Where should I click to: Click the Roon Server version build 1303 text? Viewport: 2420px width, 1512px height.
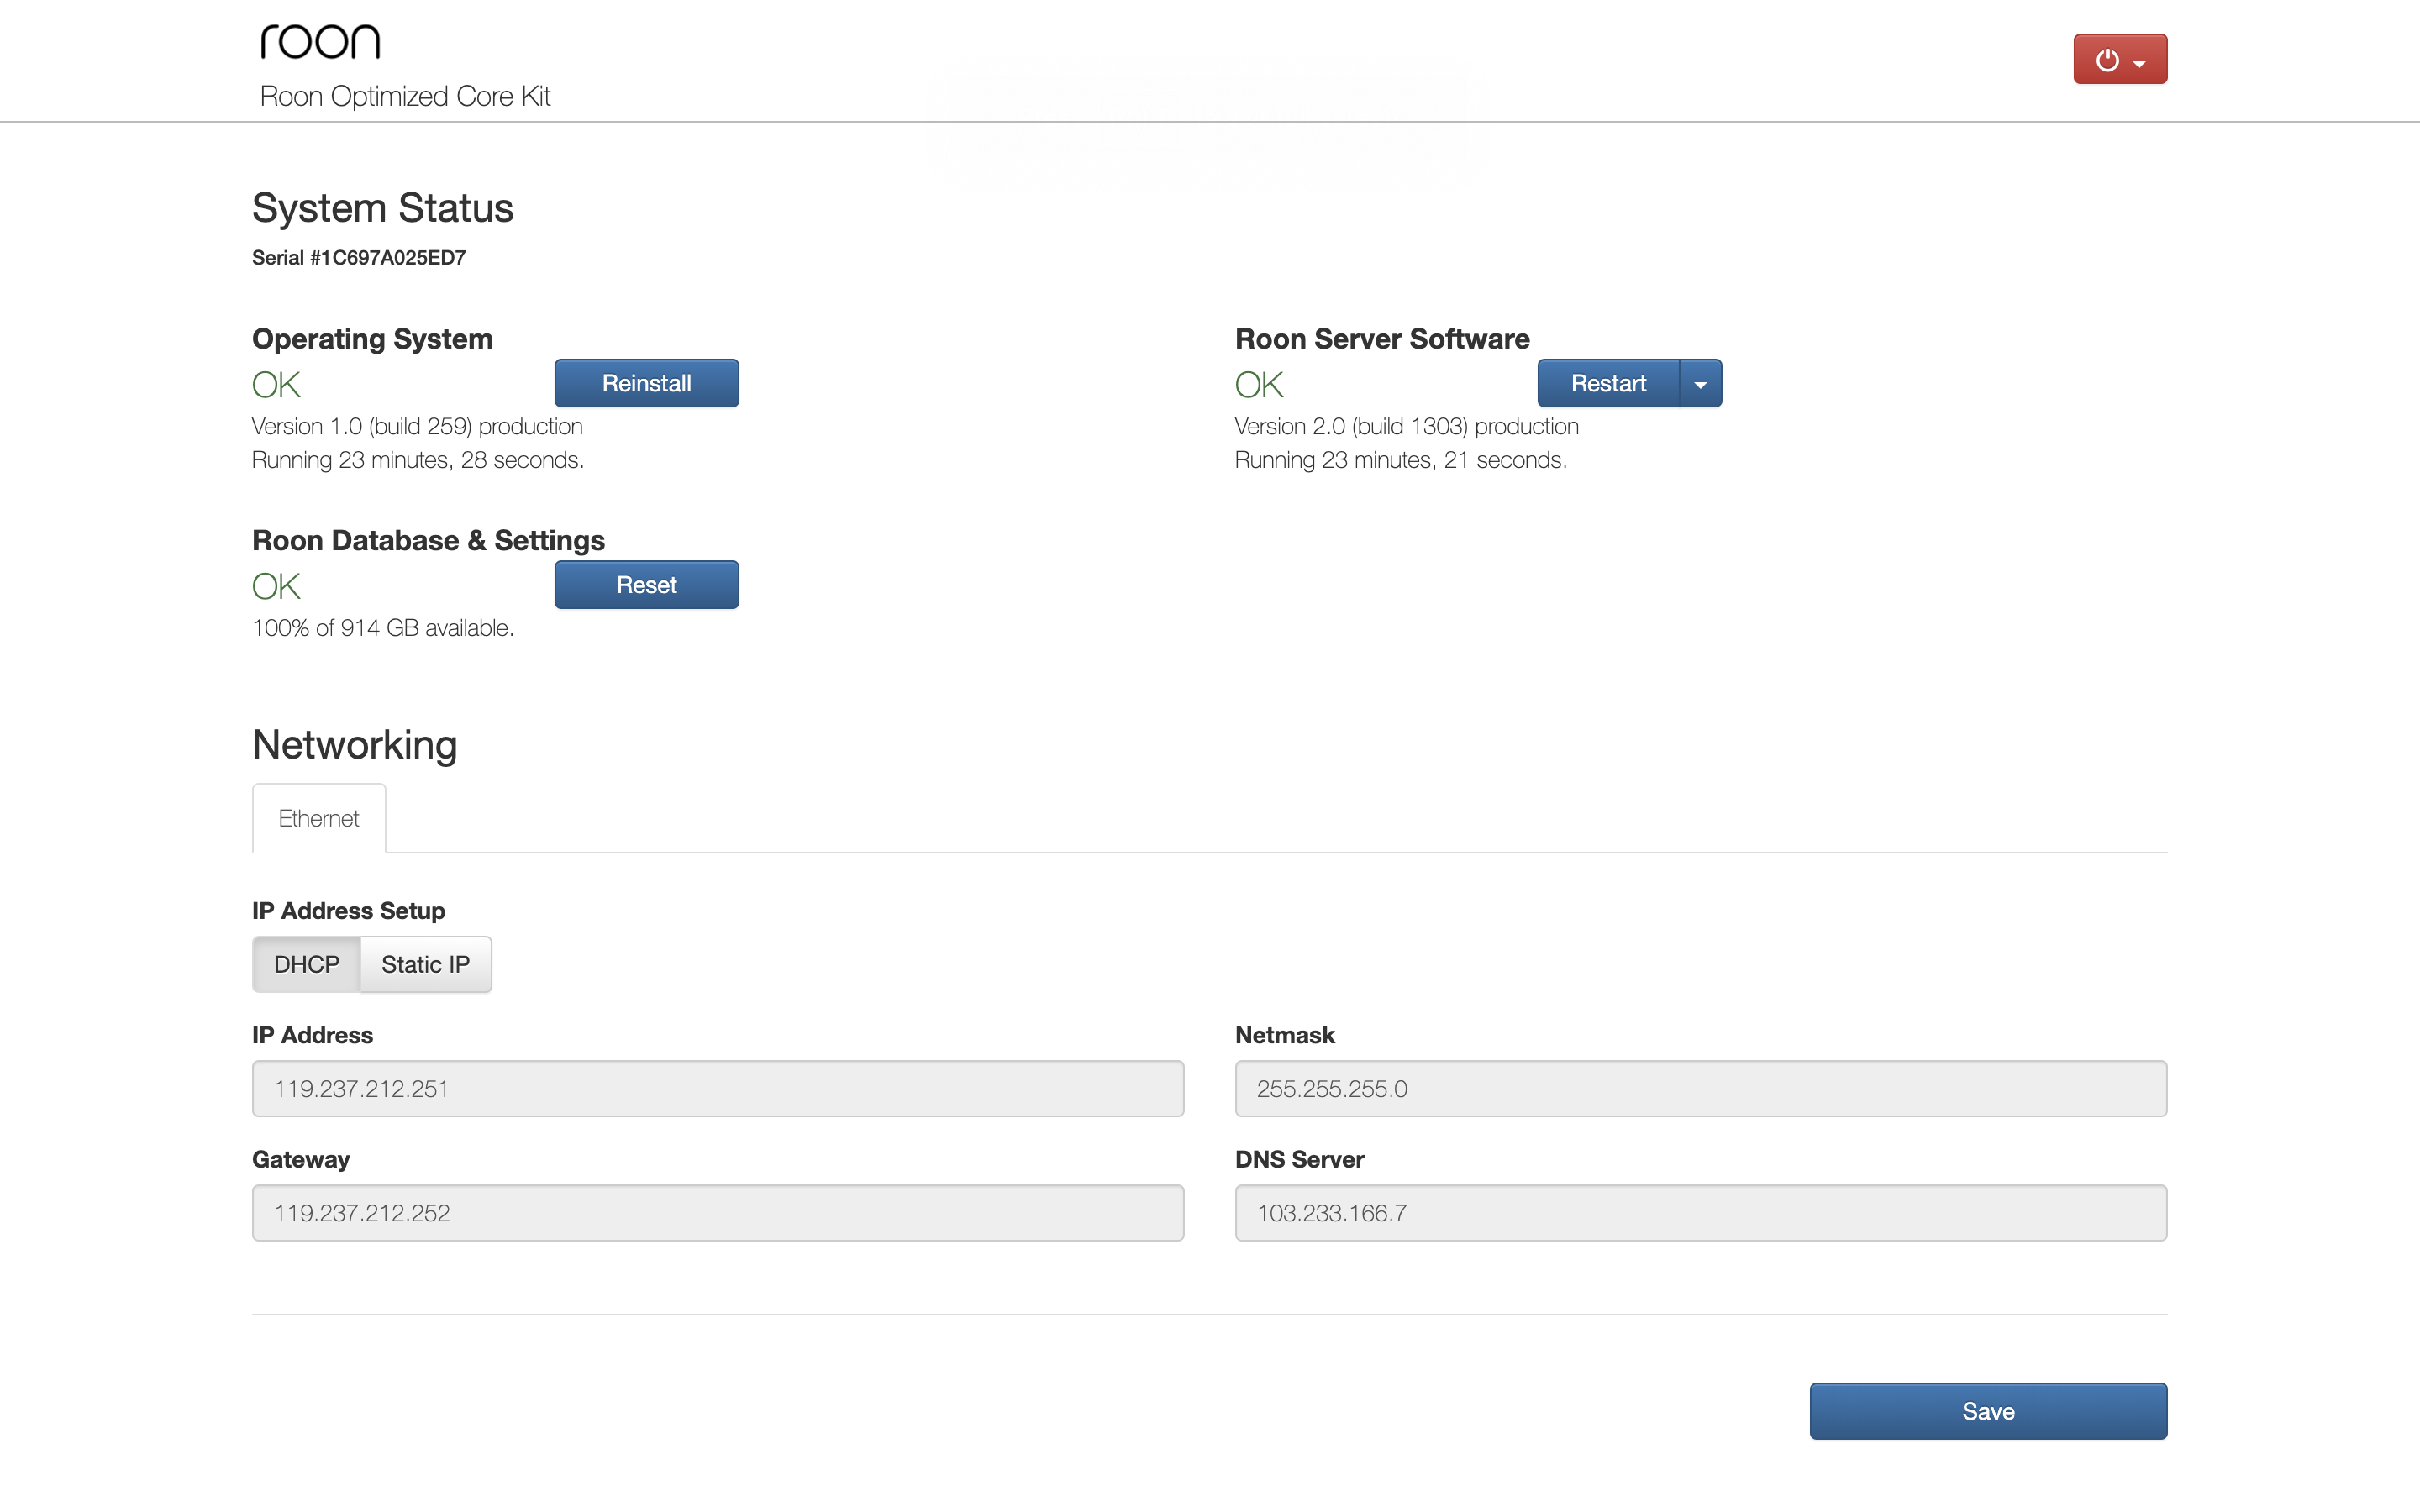(x=1406, y=427)
